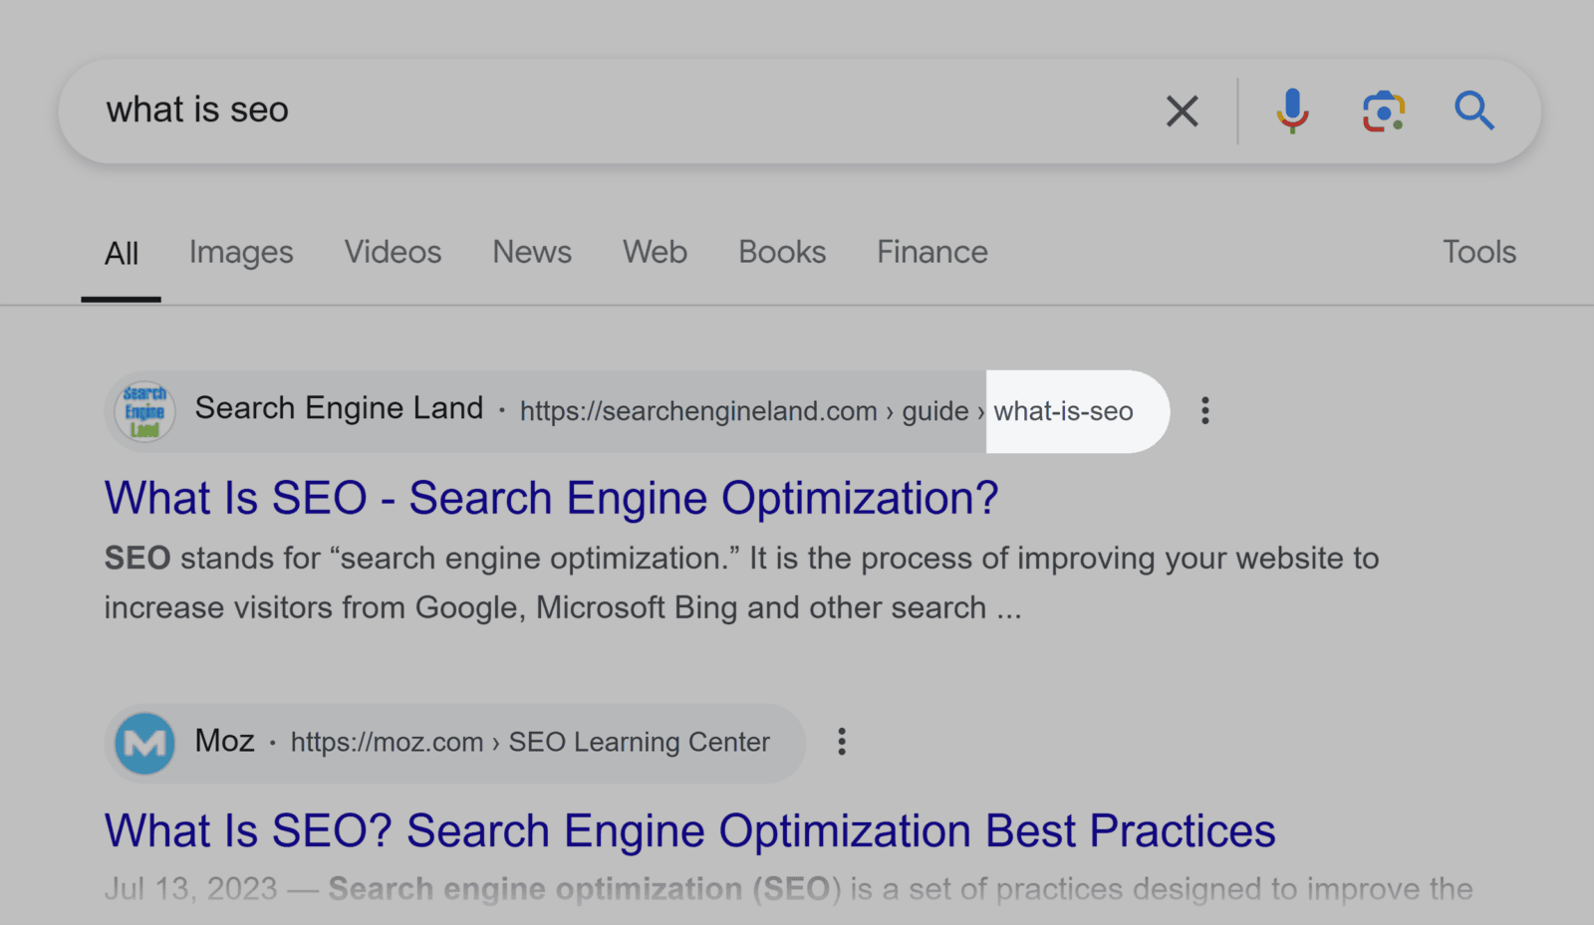
Task: Clear the search query with the X icon
Action: (x=1183, y=111)
